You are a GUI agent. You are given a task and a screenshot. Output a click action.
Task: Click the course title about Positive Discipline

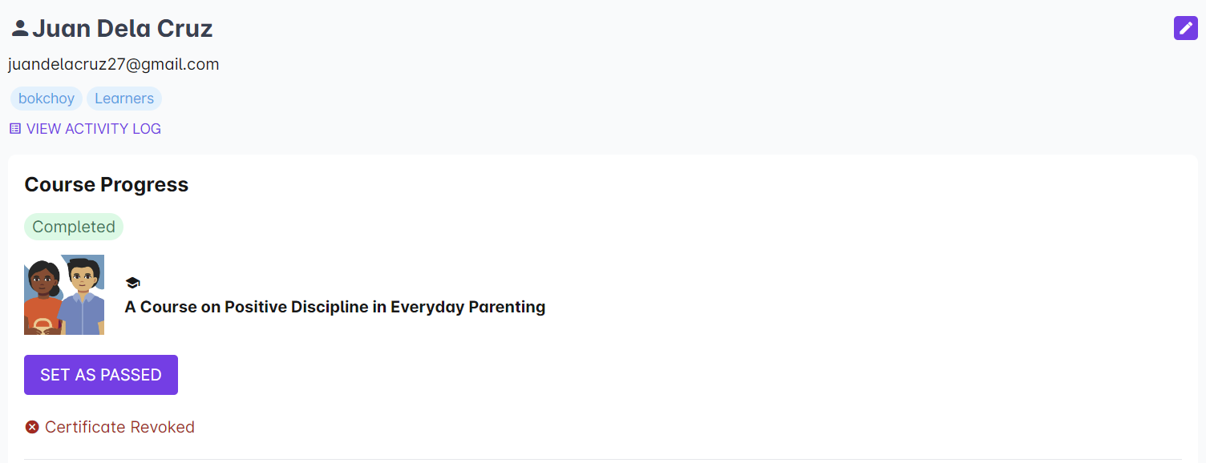(x=335, y=307)
